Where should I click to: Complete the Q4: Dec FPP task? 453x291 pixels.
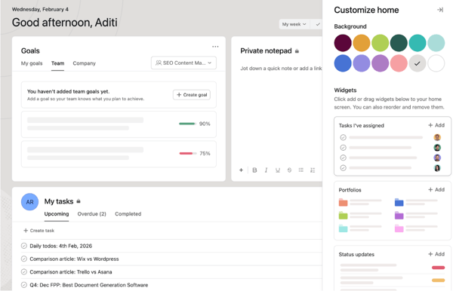coord(24,285)
